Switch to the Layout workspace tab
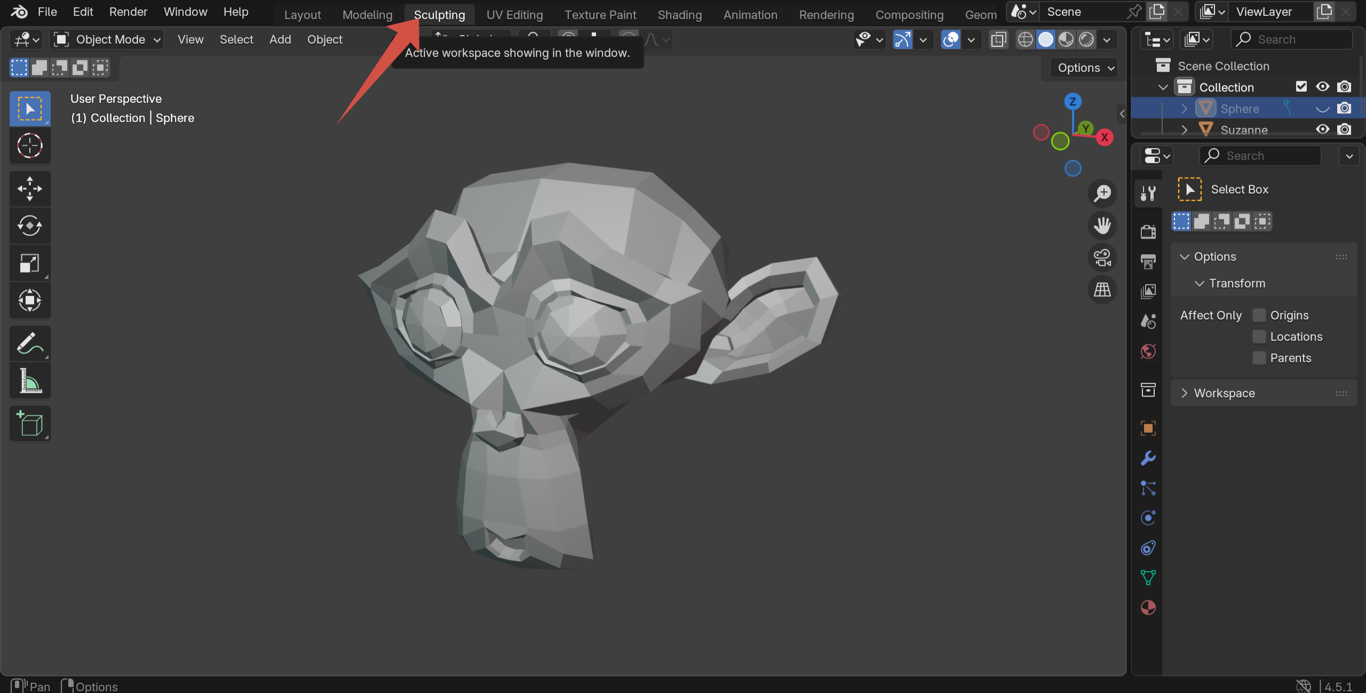 tap(303, 15)
